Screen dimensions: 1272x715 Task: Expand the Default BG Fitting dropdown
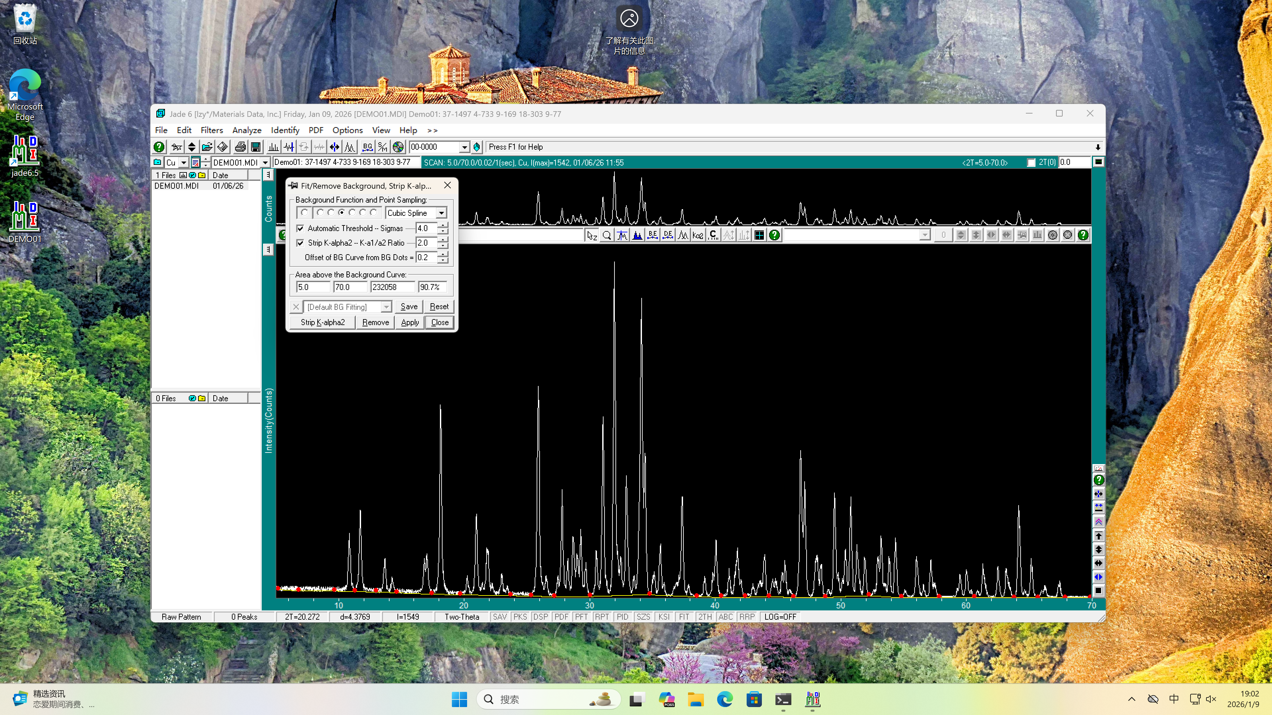coord(386,307)
